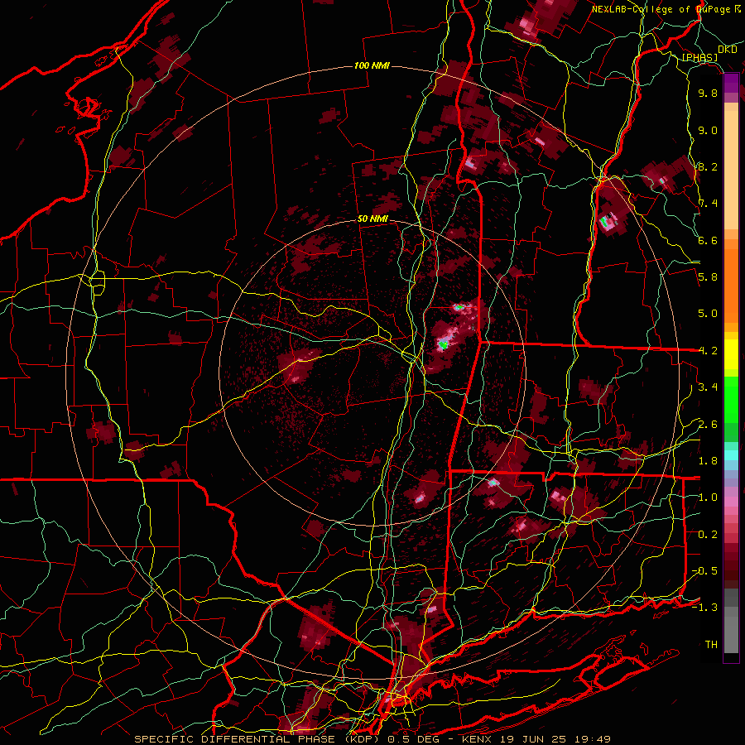Click the 2.6 legend value
The height and width of the screenshot is (745, 745).
pyautogui.click(x=708, y=425)
